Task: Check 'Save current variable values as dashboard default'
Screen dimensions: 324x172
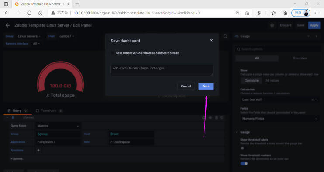Action: coord(112,53)
